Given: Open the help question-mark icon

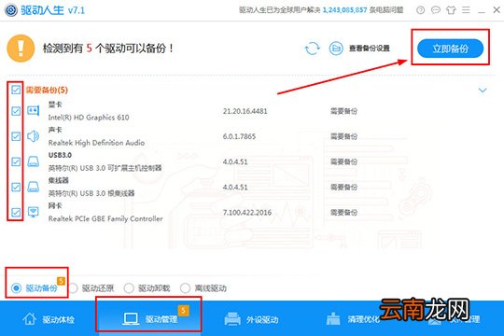Looking at the screenshot, I should pos(420,10).
